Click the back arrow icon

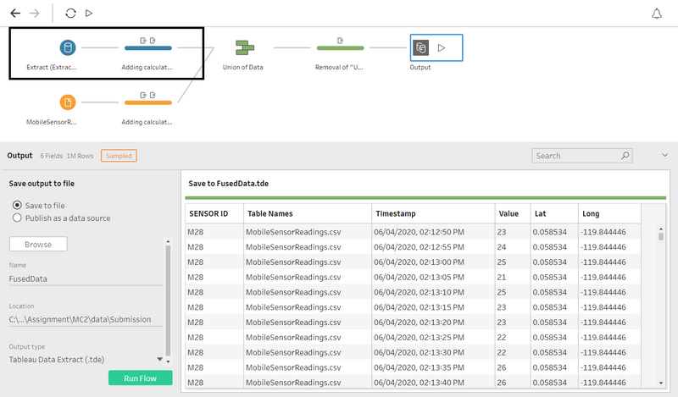pos(15,14)
